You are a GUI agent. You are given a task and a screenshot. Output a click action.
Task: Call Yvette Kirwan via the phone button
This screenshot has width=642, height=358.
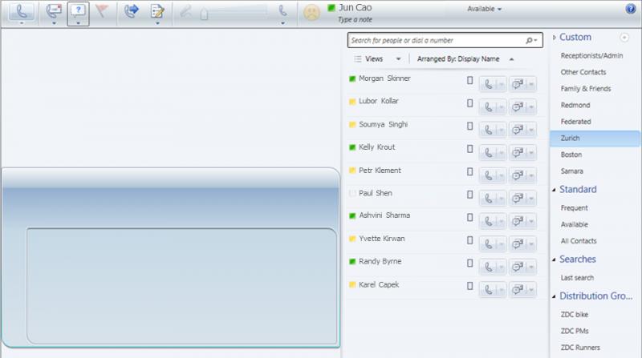tap(488, 244)
